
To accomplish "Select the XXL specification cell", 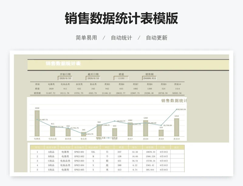I will point(93,152).
